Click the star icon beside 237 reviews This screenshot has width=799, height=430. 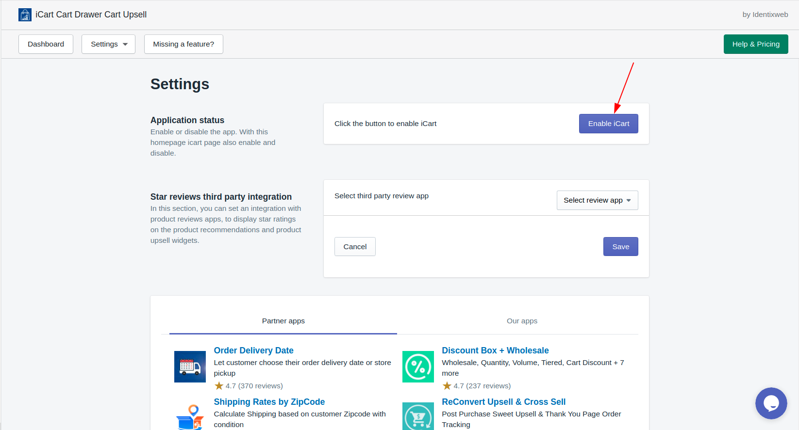(447, 386)
